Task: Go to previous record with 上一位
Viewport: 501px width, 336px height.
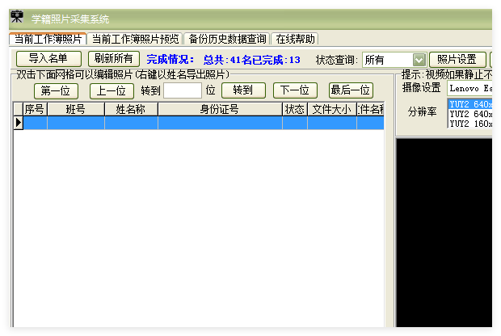Action: (112, 90)
